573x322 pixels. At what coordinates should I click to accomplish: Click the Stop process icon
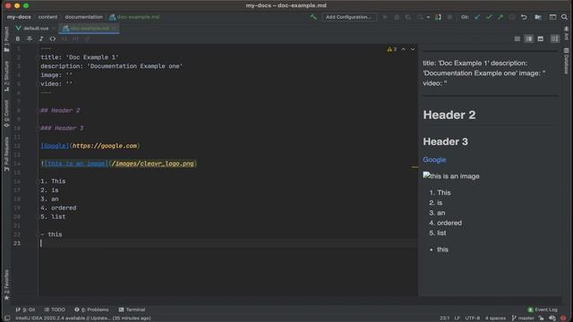[449, 17]
